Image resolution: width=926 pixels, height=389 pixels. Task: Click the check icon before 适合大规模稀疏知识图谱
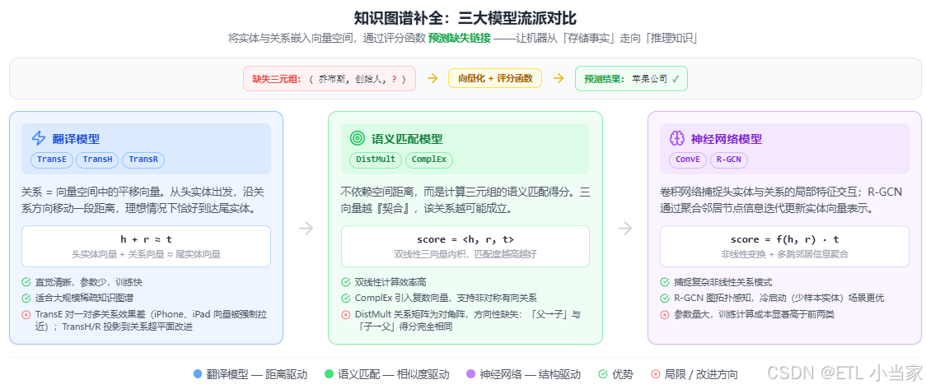pos(26,299)
